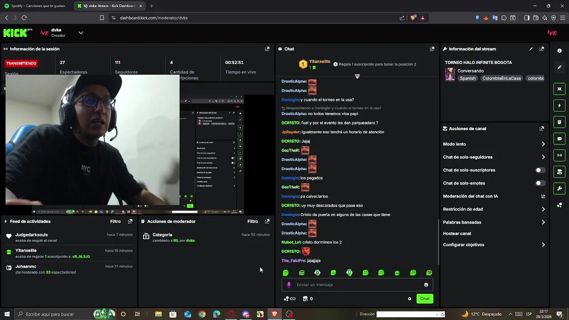Viewport: 569px width, 320px height.
Task: Open Windows Start menu
Action: coord(7,314)
